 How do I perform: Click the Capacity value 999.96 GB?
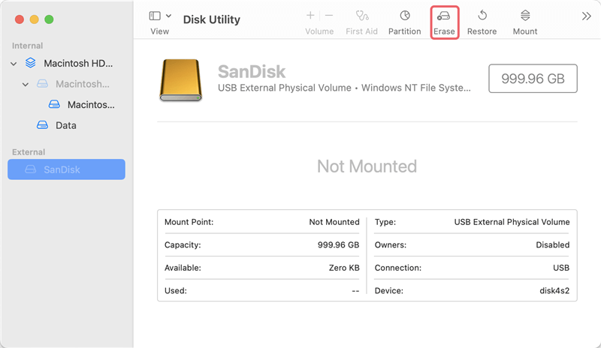point(339,244)
